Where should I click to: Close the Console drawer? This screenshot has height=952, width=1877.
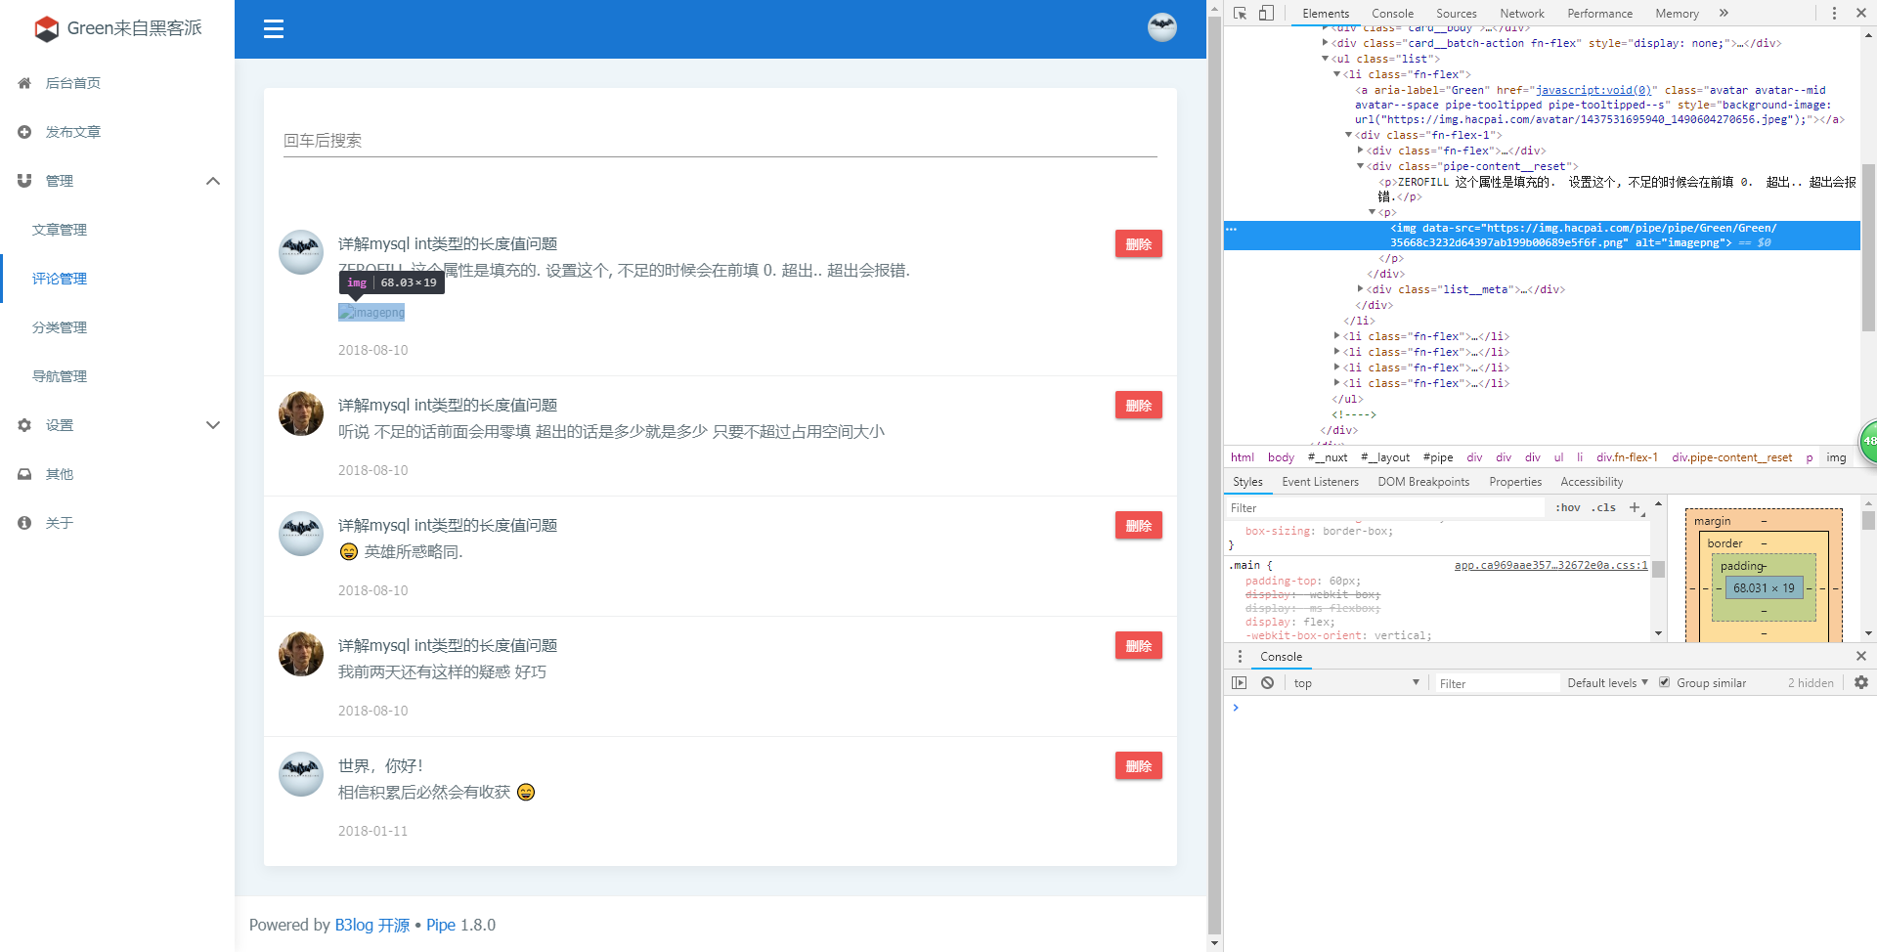[x=1861, y=656]
